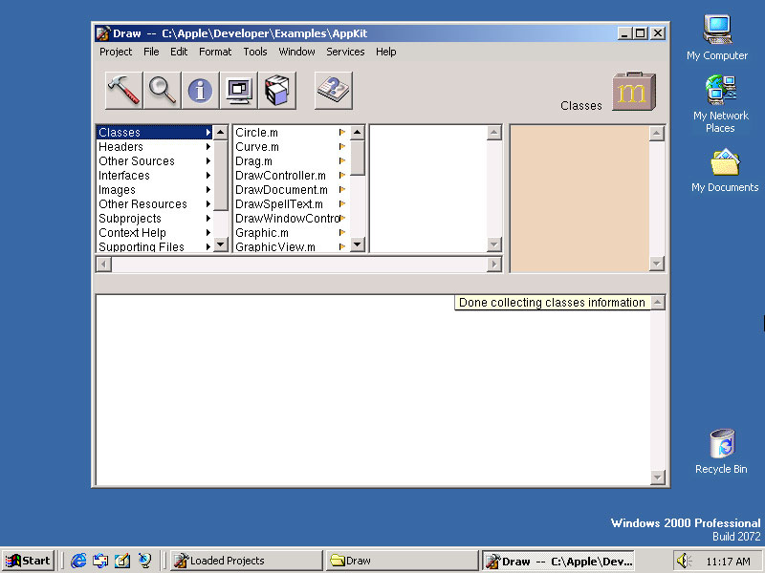
Task: Click the Done collecting classes status message
Action: pyautogui.click(x=552, y=303)
